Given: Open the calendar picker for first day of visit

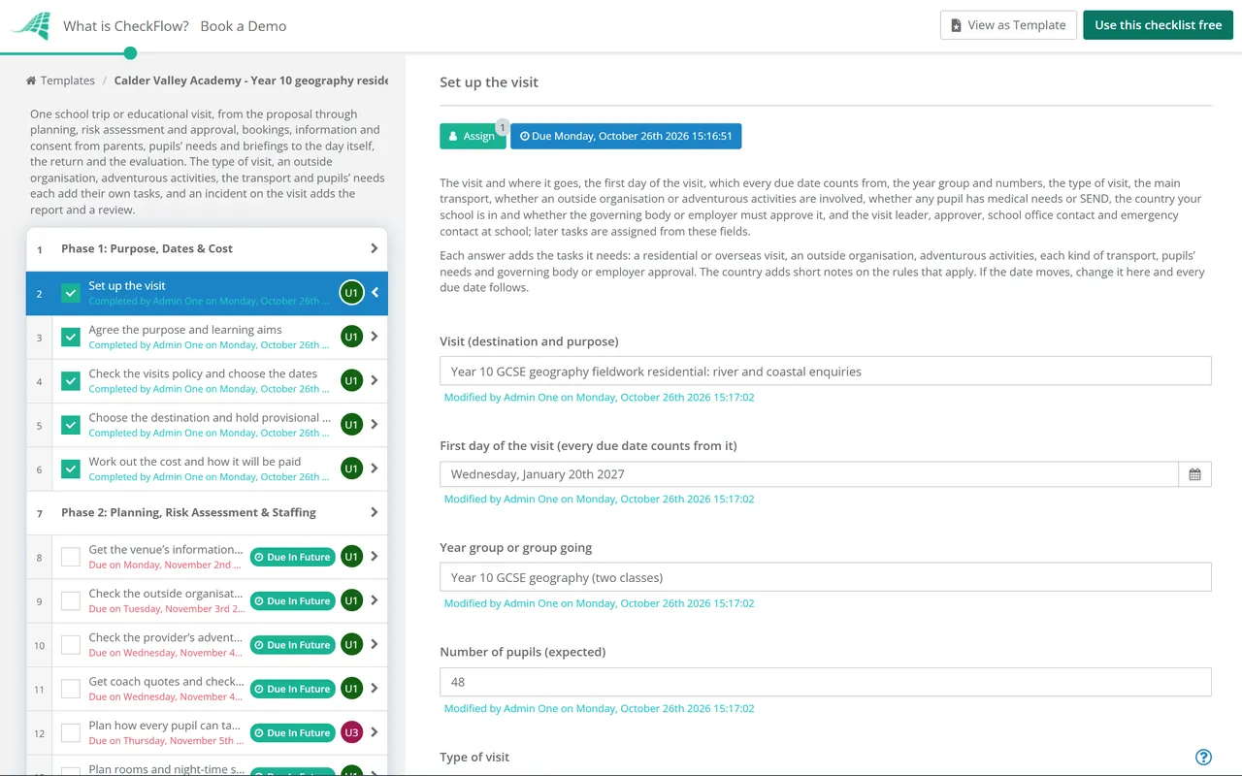Looking at the screenshot, I should [1194, 474].
